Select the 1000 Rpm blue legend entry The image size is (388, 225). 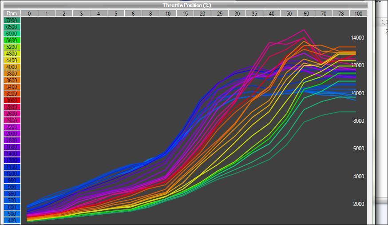pos(12,174)
